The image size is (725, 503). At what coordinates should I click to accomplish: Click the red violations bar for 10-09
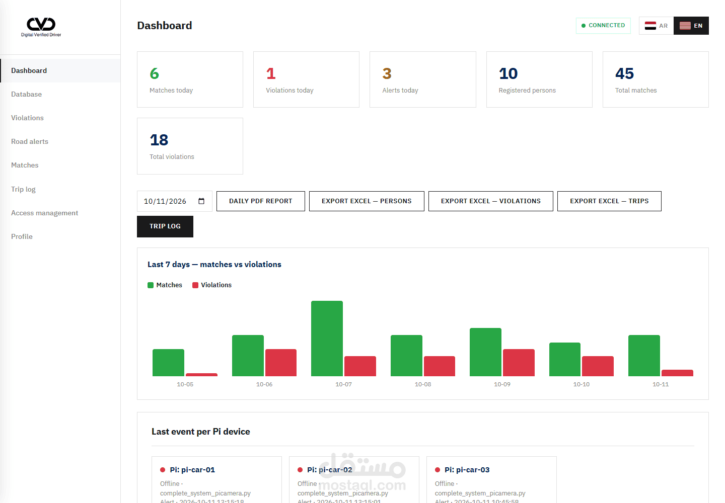(x=519, y=363)
